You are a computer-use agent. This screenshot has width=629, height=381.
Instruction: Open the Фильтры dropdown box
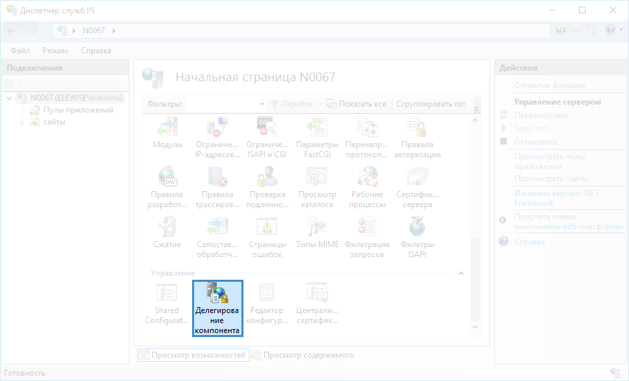[261, 105]
